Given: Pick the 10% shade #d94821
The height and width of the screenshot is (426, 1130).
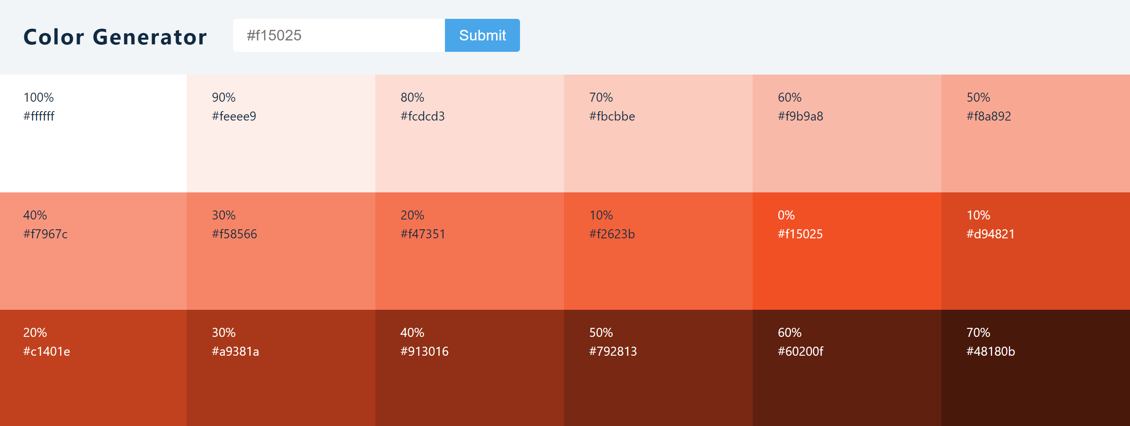Looking at the screenshot, I should point(1035,251).
